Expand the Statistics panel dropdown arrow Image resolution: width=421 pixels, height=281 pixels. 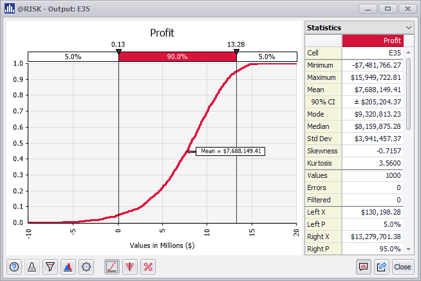click(x=409, y=28)
